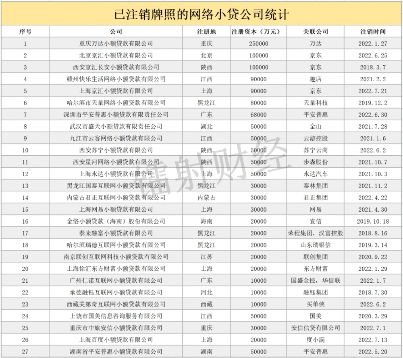Image resolution: width=403 pixels, height=358 pixels.
Task: Click cancellation date 2018.3.7
Action: [373, 67]
